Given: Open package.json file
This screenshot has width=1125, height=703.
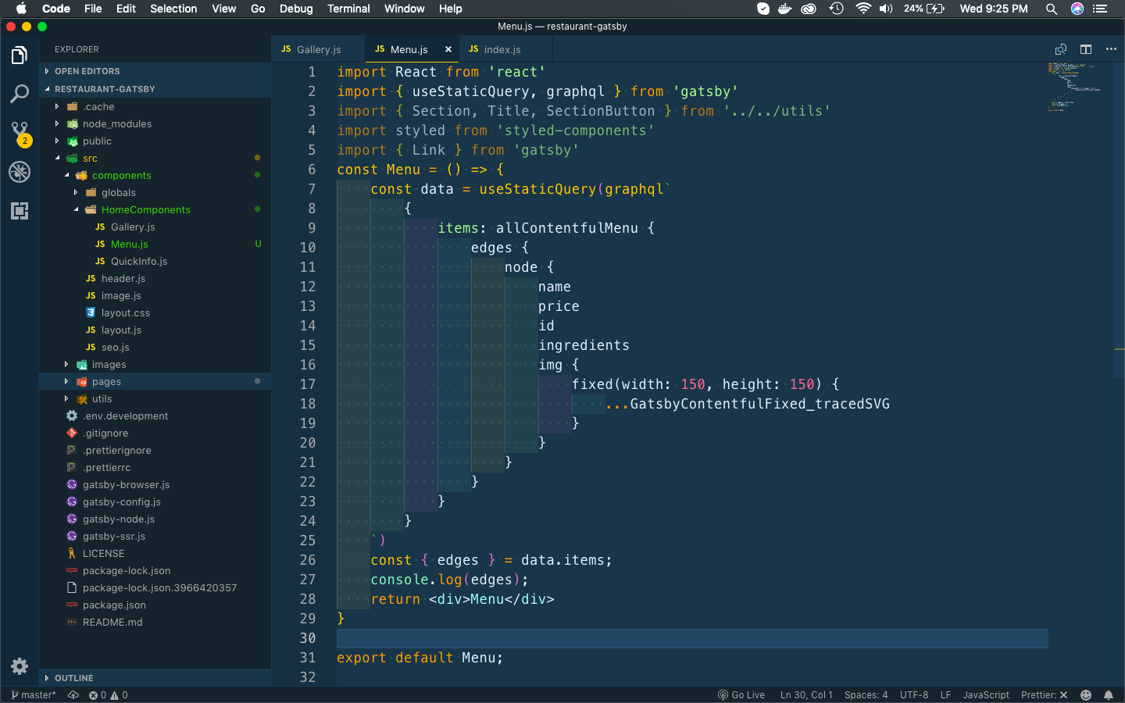Looking at the screenshot, I should coord(155,605).
